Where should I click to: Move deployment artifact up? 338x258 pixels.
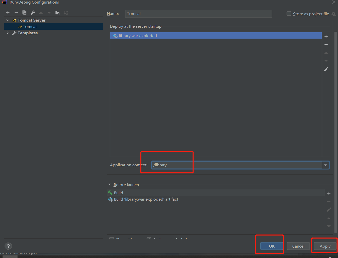[x=326, y=53]
